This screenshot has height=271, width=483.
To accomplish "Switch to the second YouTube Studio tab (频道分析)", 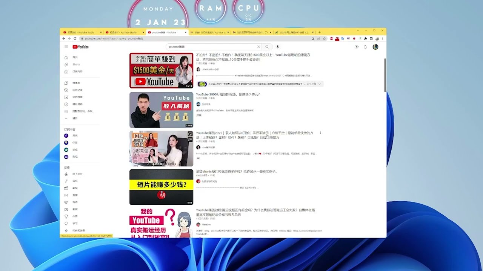I will pyautogui.click(x=124, y=32).
